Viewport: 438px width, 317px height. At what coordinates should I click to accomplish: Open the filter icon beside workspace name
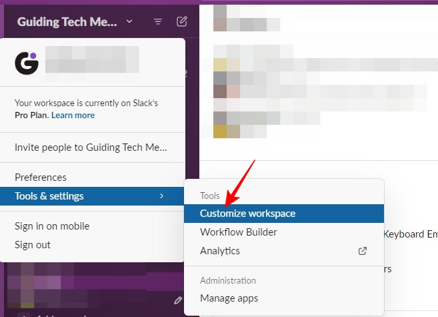coord(158,21)
